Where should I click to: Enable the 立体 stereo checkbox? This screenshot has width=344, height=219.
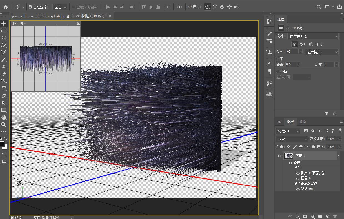pyautogui.click(x=278, y=71)
